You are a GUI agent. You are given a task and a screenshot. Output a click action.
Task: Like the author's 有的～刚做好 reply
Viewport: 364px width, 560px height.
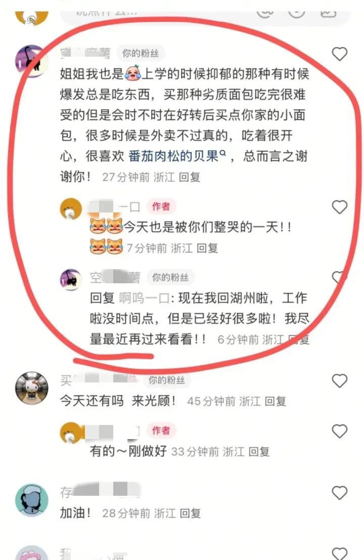pos(339,431)
